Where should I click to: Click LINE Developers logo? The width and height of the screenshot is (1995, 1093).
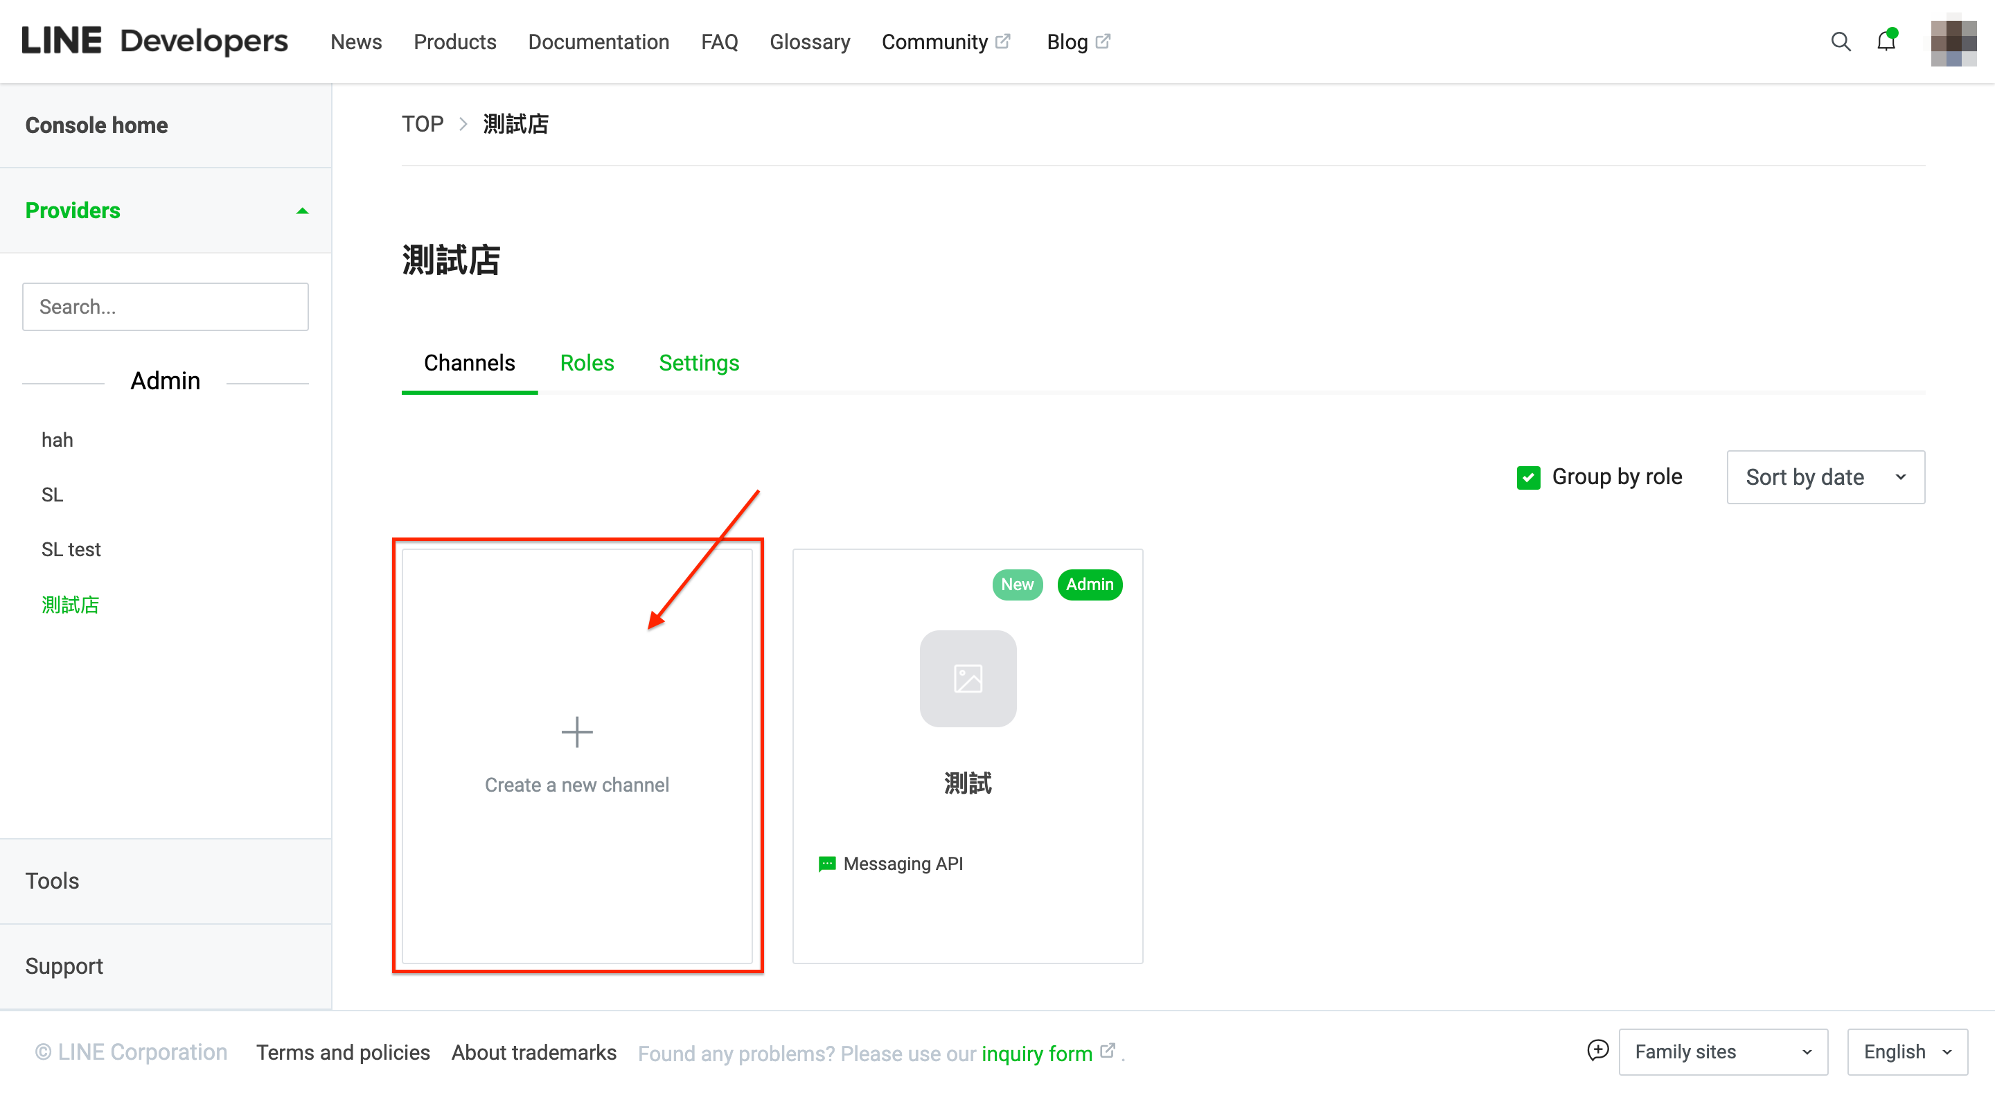click(155, 42)
